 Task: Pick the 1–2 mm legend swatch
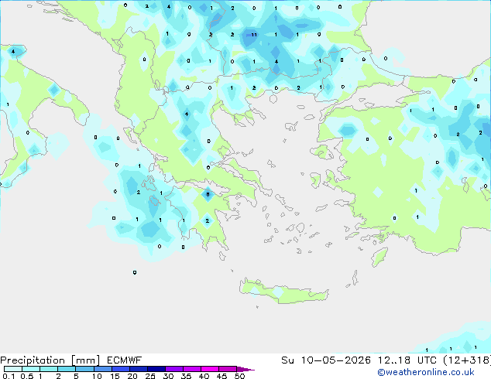pyautogui.click(x=49, y=369)
